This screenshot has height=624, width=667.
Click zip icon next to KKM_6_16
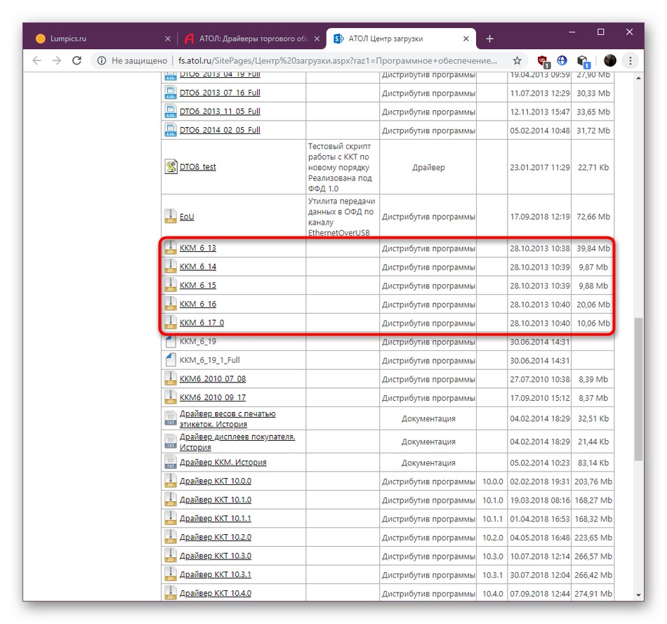171,304
